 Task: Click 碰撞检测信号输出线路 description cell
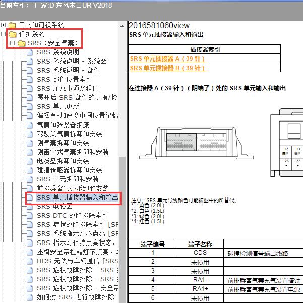click(x=263, y=253)
